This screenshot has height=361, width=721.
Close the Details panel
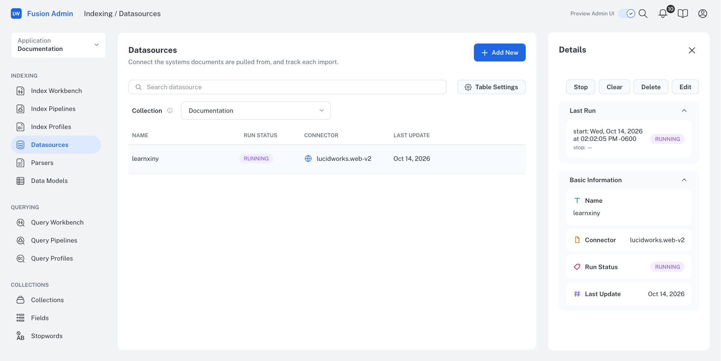[692, 50]
